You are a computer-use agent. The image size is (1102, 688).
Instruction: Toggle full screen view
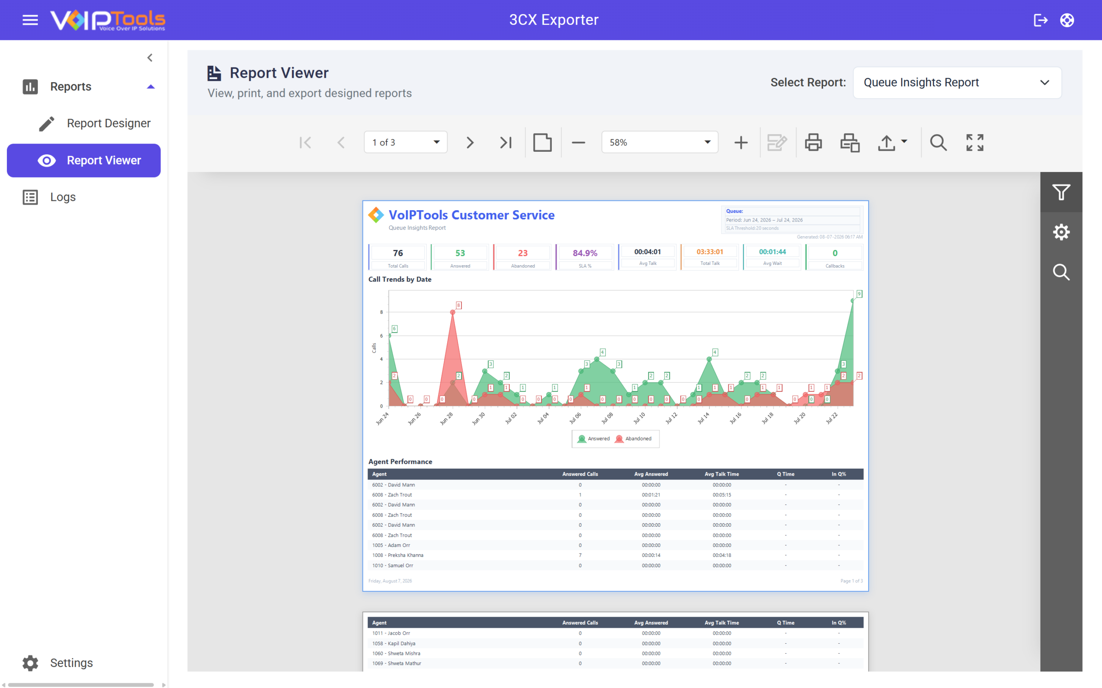(x=975, y=142)
